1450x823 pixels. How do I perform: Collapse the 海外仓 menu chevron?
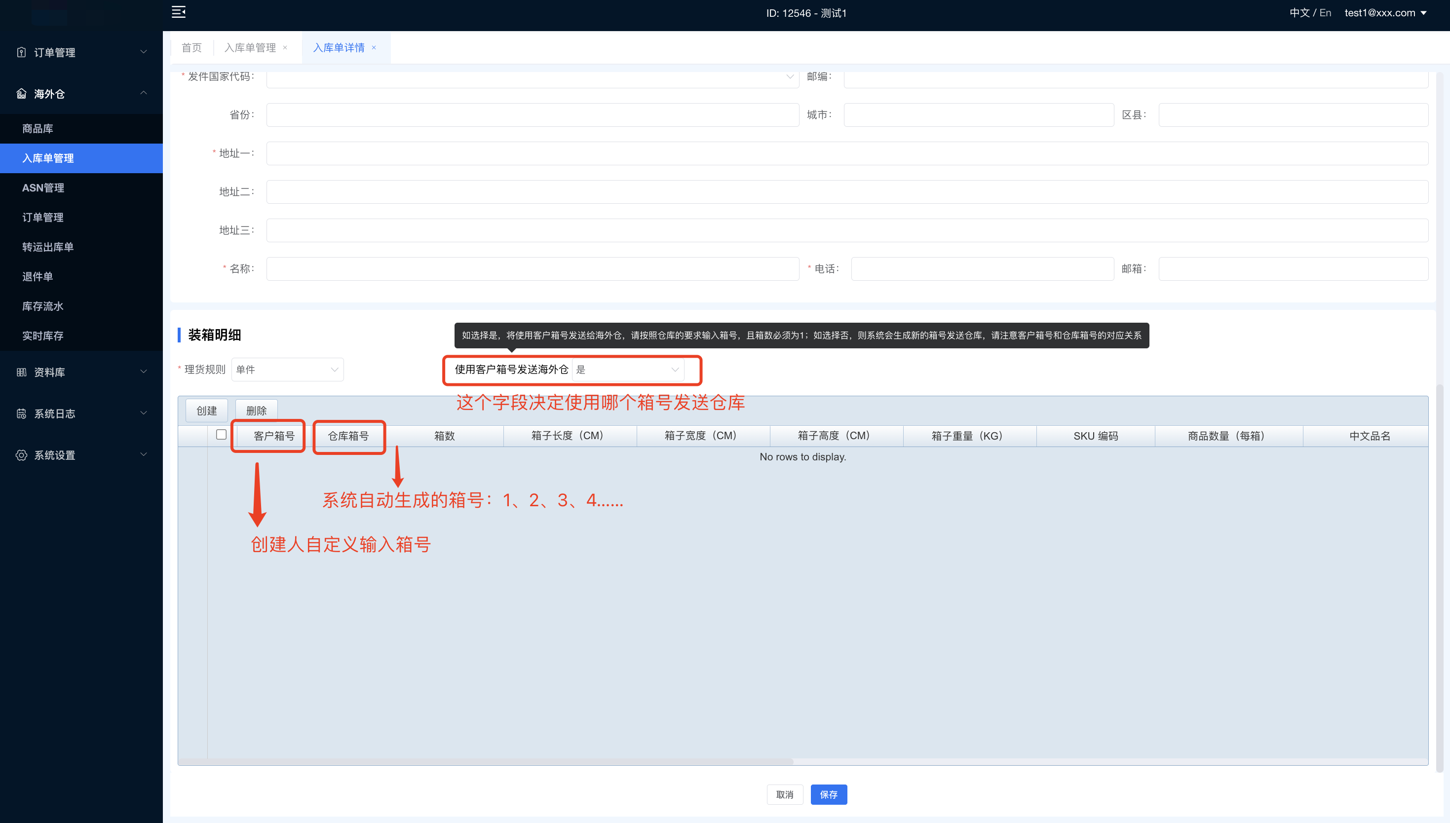[x=144, y=93]
